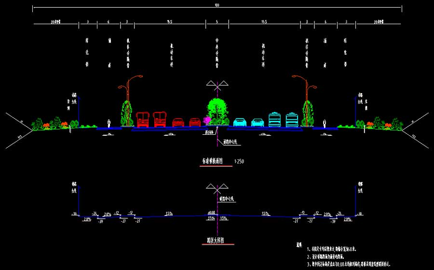Select right blue red-line marker in lower detail
This screenshot has width=434, height=270.
coord(355,200)
